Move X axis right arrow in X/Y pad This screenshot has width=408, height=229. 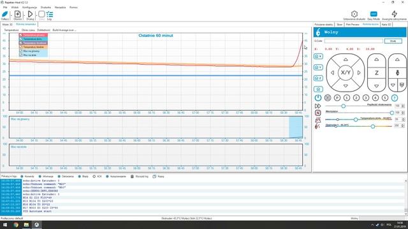(x=359, y=73)
